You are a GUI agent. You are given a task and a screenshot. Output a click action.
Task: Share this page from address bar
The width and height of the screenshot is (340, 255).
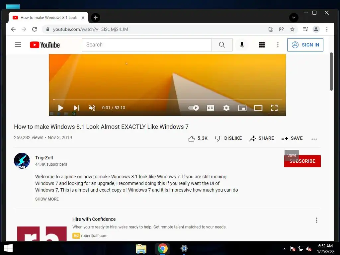pos(282,29)
